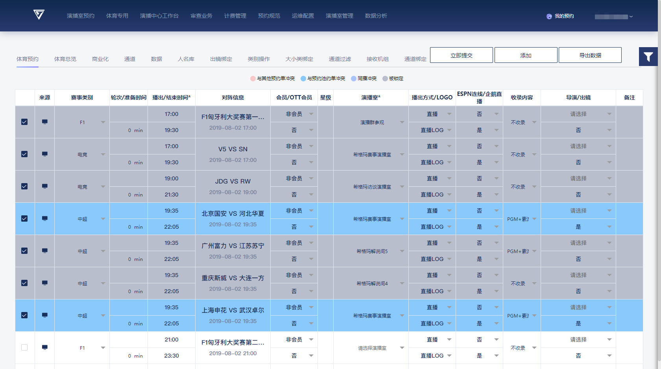Open the 我的预约 link
Viewport: 661px width, 369px height.
(564, 16)
